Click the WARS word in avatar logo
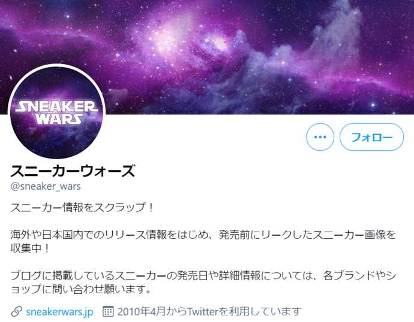Screen dimensions: 414x322 (59, 119)
